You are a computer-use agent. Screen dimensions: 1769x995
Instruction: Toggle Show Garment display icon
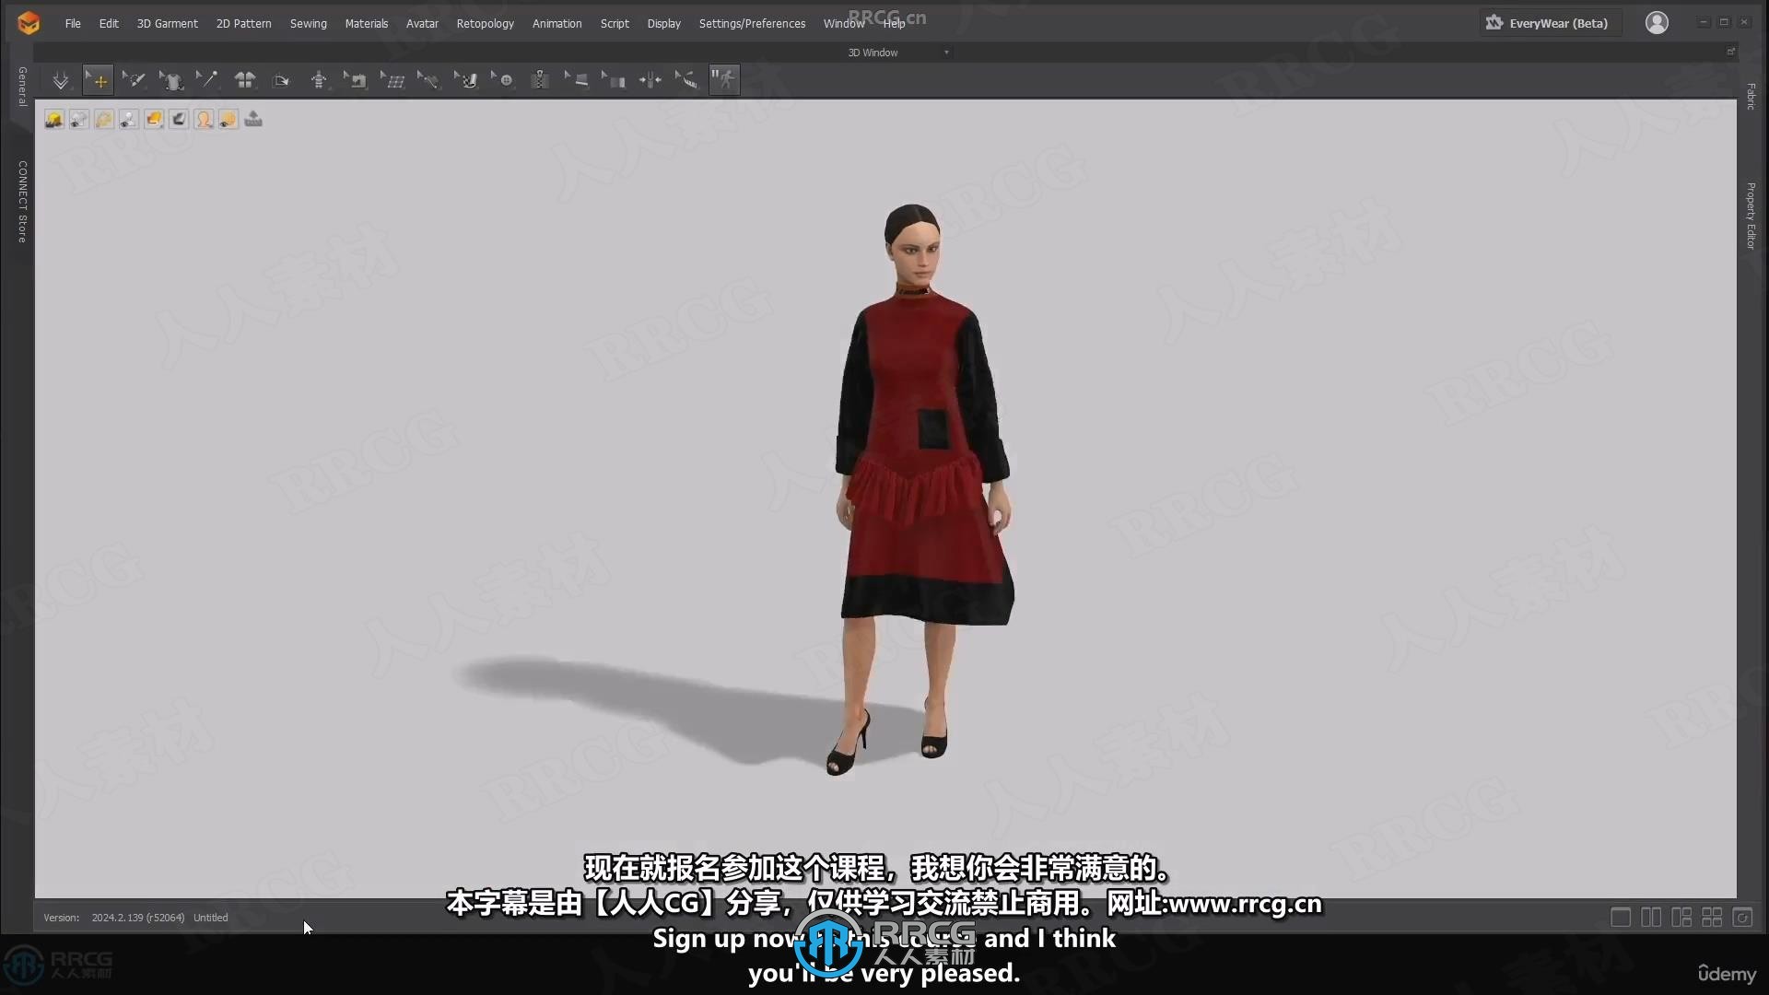click(54, 119)
